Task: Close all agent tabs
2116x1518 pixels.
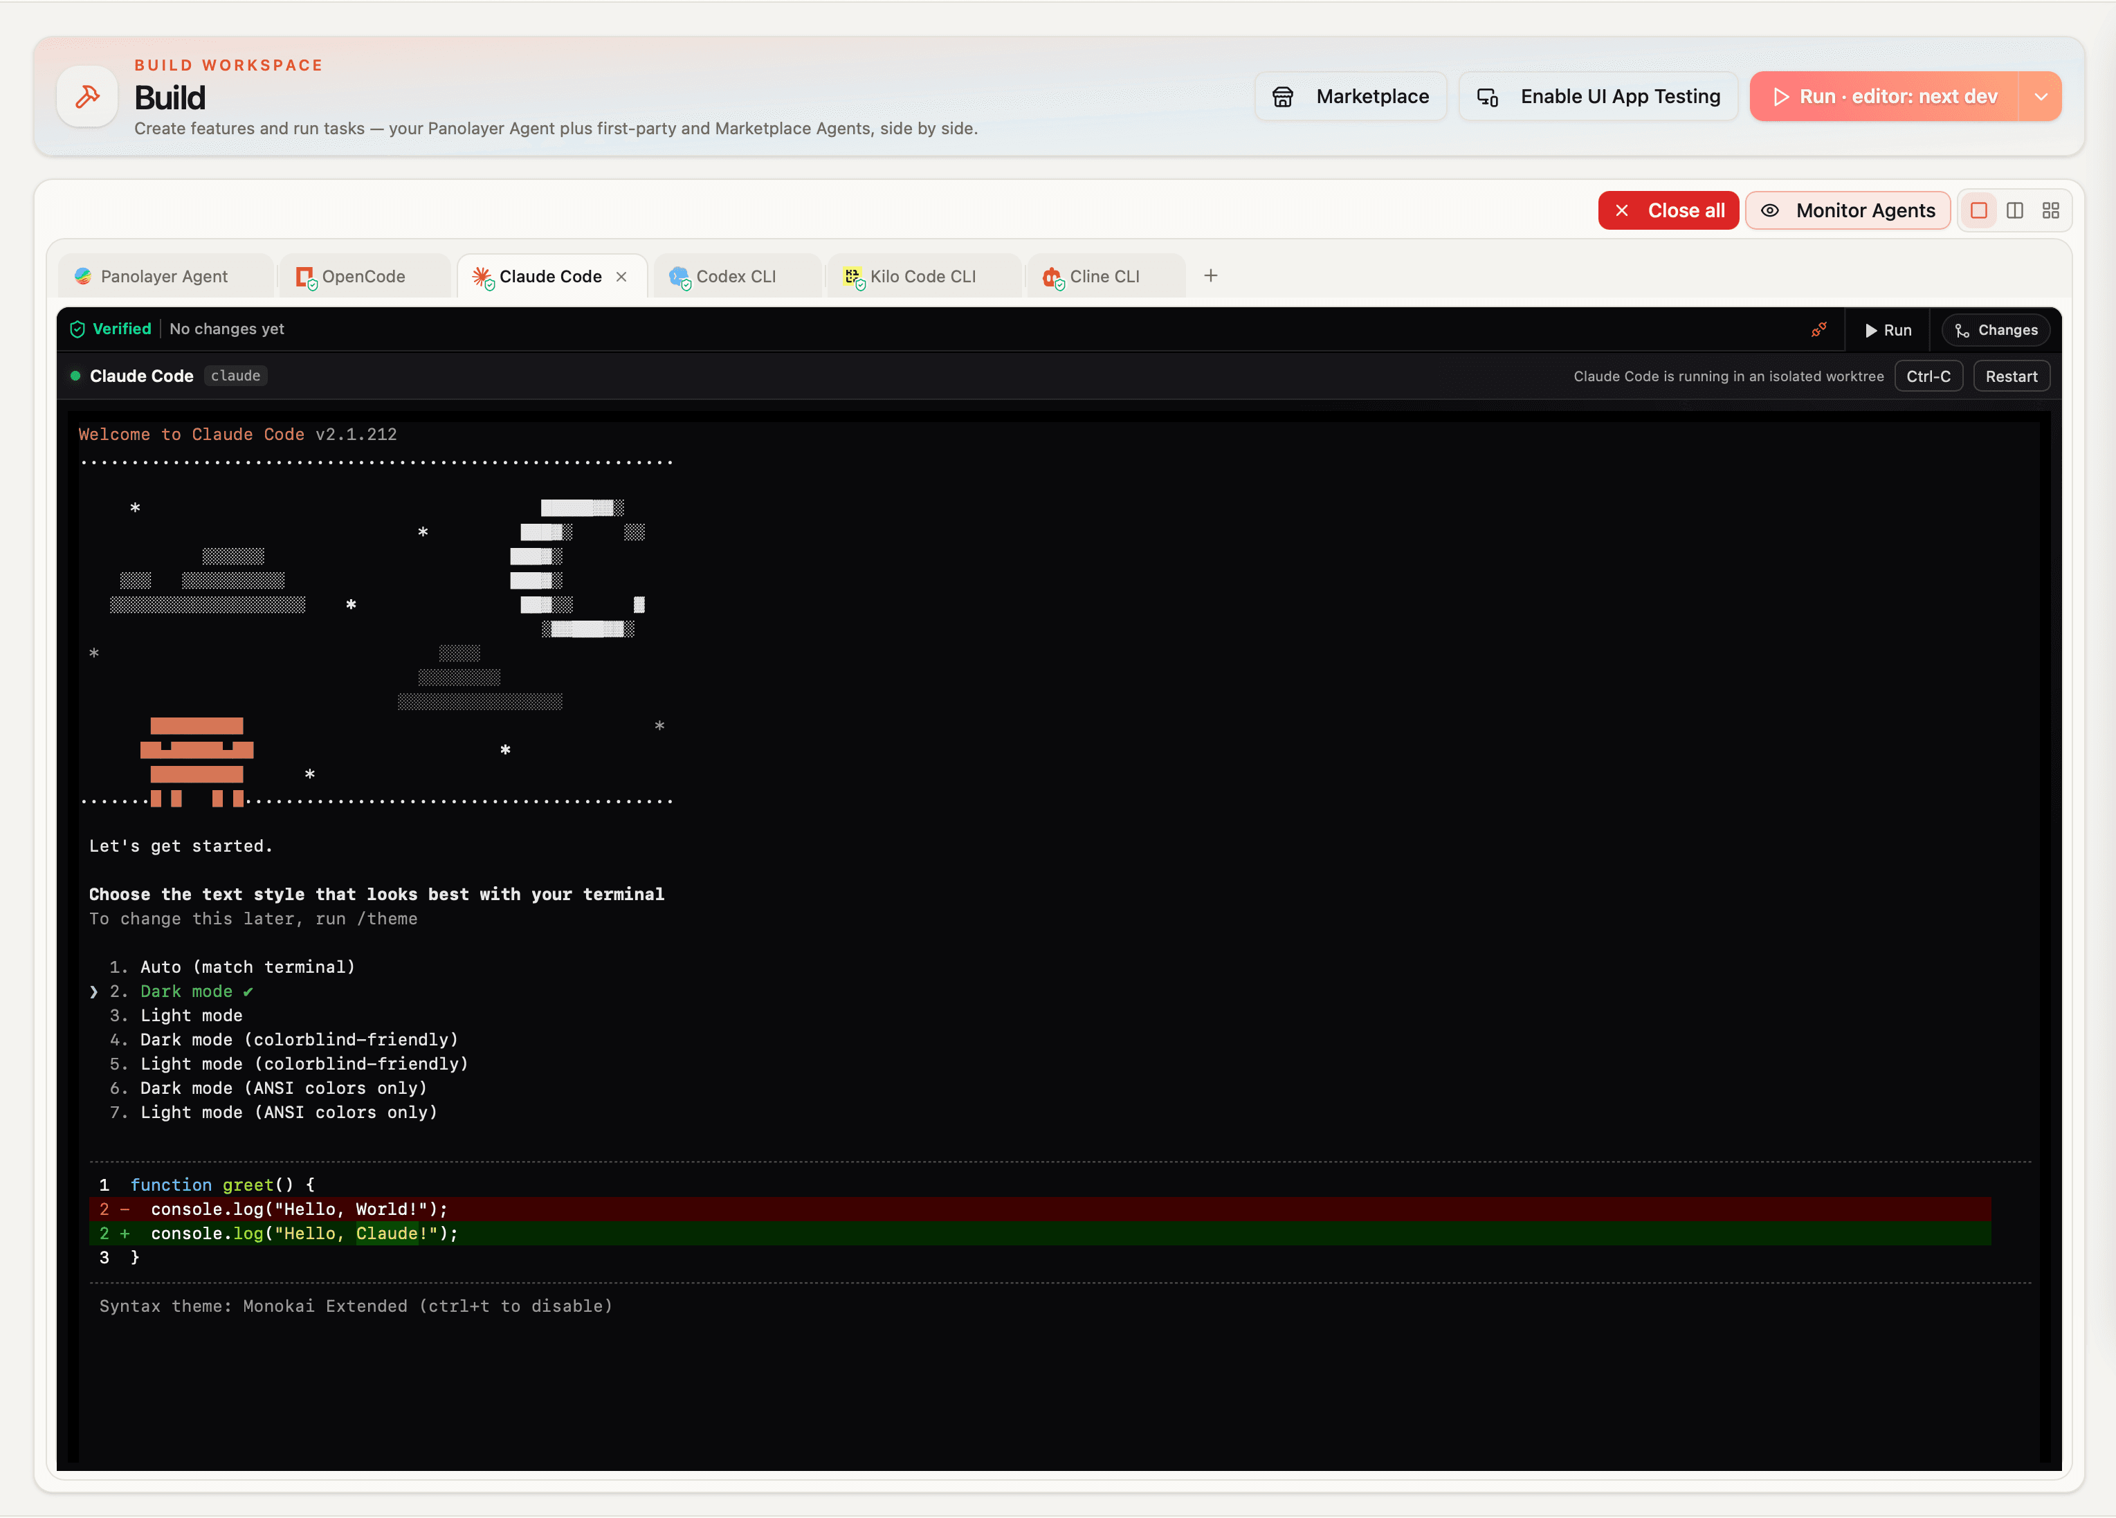Action: coord(1668,211)
